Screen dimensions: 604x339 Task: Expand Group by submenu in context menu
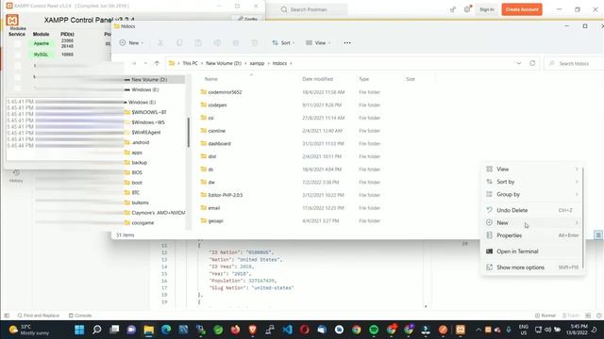[x=532, y=195]
